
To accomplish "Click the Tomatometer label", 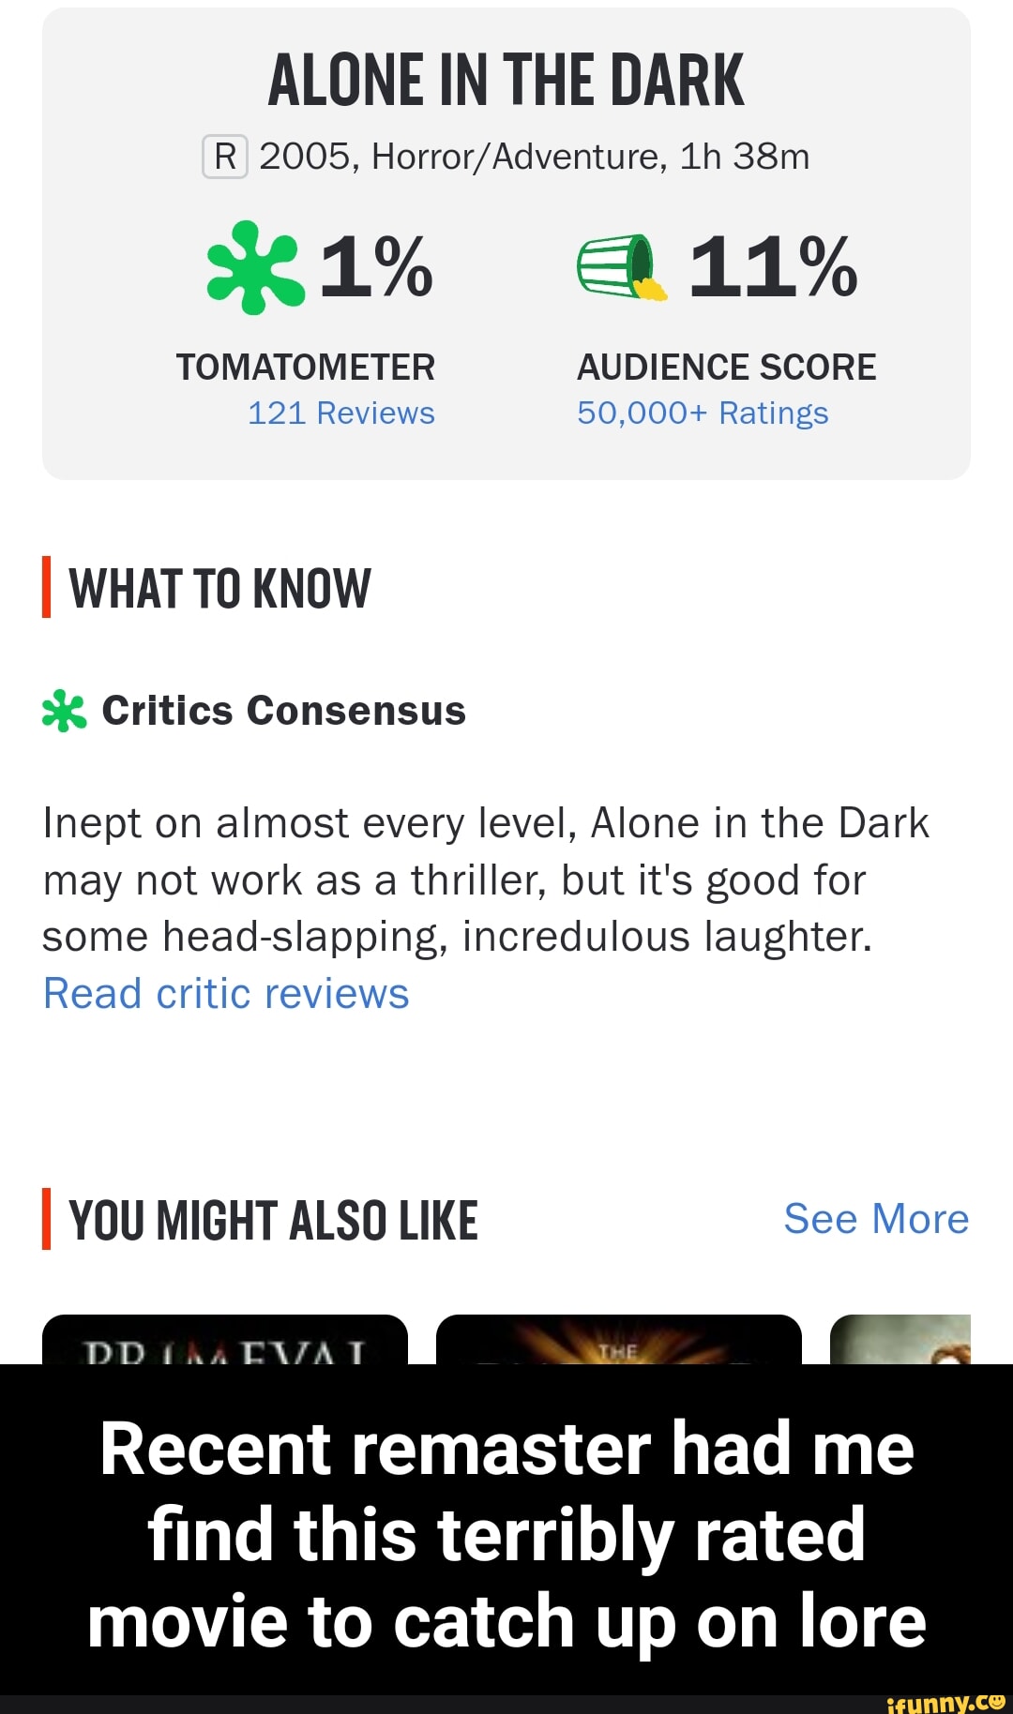I will 305,368.
